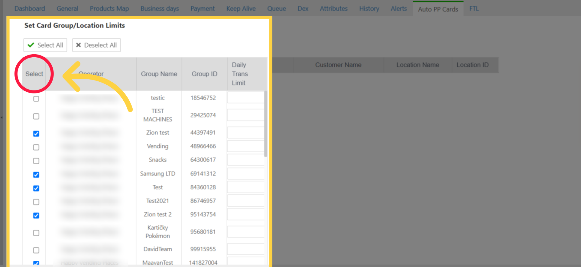The image size is (581, 267).
Task: Select the DavidTeam group checkbox
Action: tap(36, 250)
